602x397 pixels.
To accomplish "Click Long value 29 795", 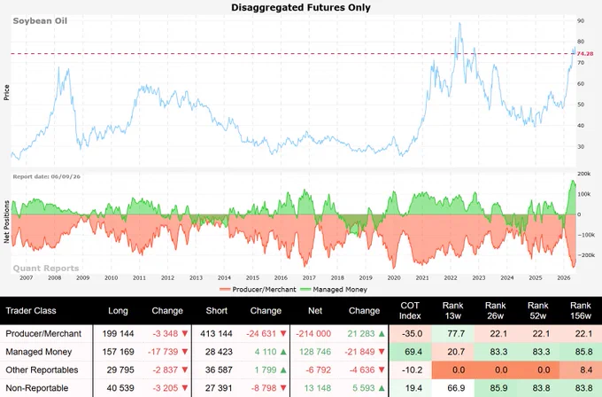I will tap(120, 370).
